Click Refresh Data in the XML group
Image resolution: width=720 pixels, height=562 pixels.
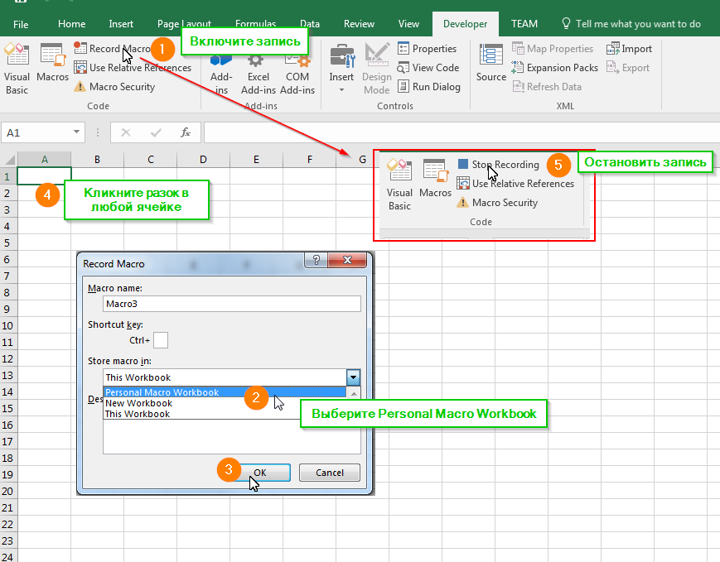(547, 87)
